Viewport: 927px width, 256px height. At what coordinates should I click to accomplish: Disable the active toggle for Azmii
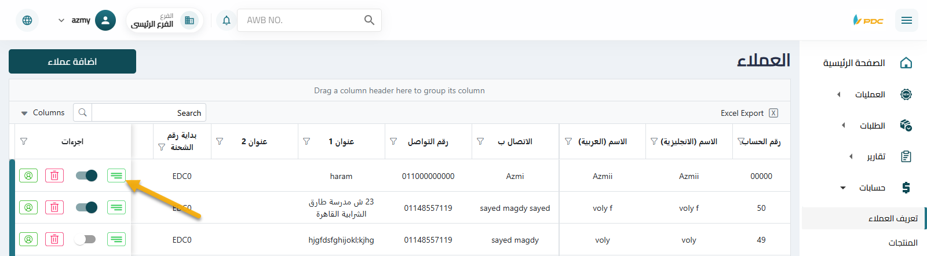[x=86, y=175]
